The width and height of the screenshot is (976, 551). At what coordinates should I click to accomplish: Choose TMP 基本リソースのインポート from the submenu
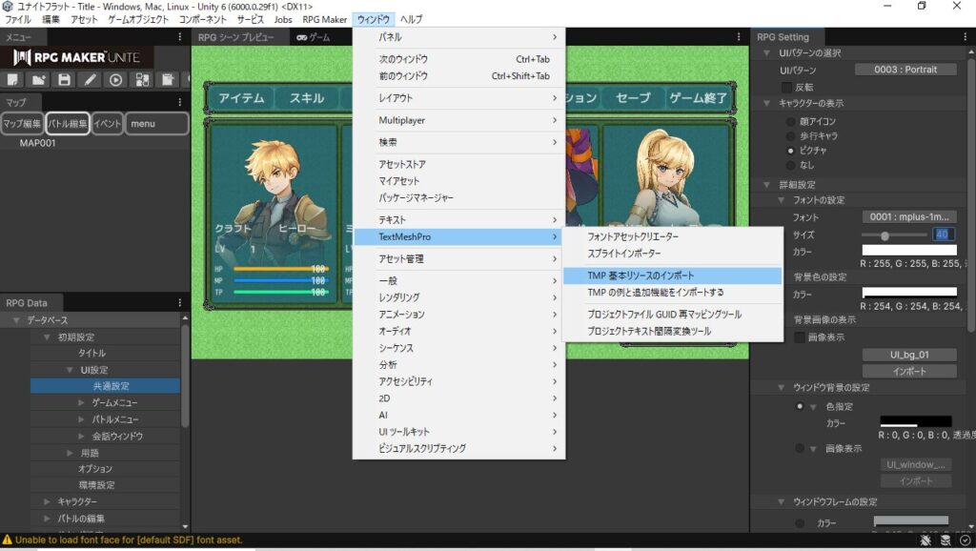pos(672,275)
